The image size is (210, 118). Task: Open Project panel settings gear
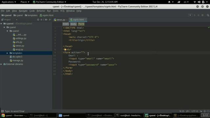[46, 20]
